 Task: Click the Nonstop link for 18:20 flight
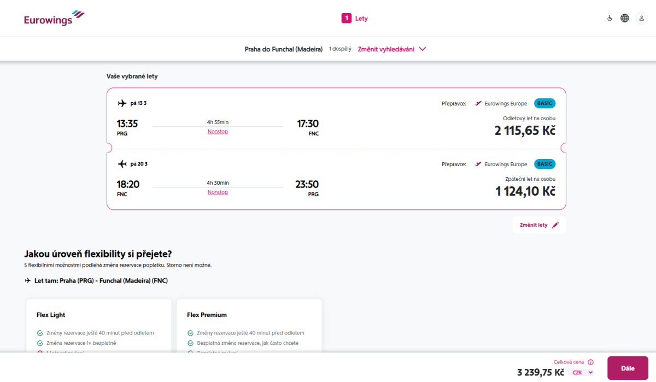pyautogui.click(x=218, y=192)
